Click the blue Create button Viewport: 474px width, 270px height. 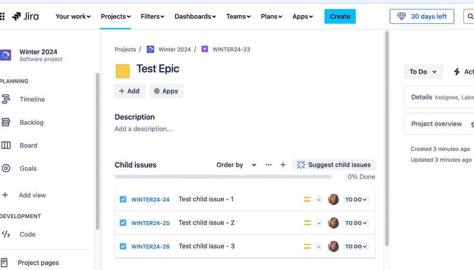(x=340, y=17)
